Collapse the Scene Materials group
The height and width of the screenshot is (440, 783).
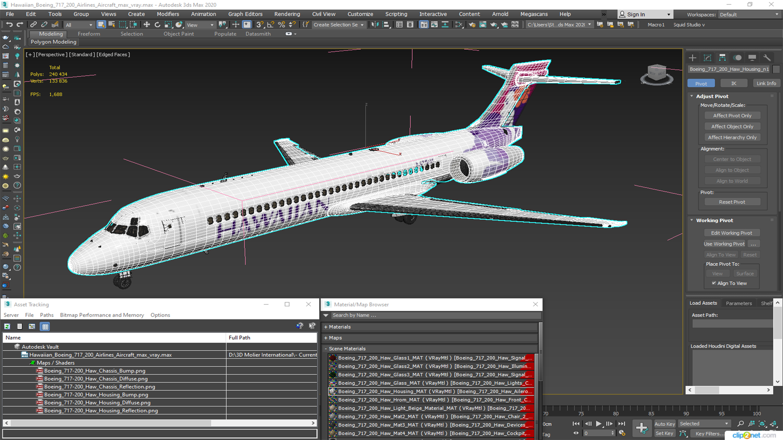click(x=326, y=349)
